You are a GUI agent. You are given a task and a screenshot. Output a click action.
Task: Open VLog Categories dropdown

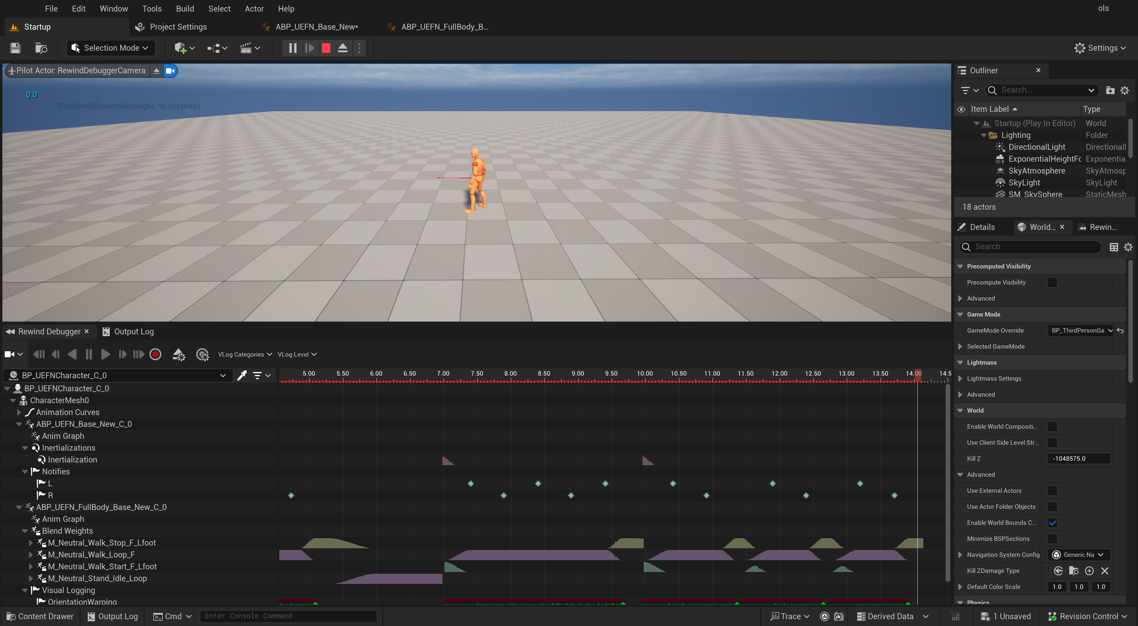[x=245, y=354]
